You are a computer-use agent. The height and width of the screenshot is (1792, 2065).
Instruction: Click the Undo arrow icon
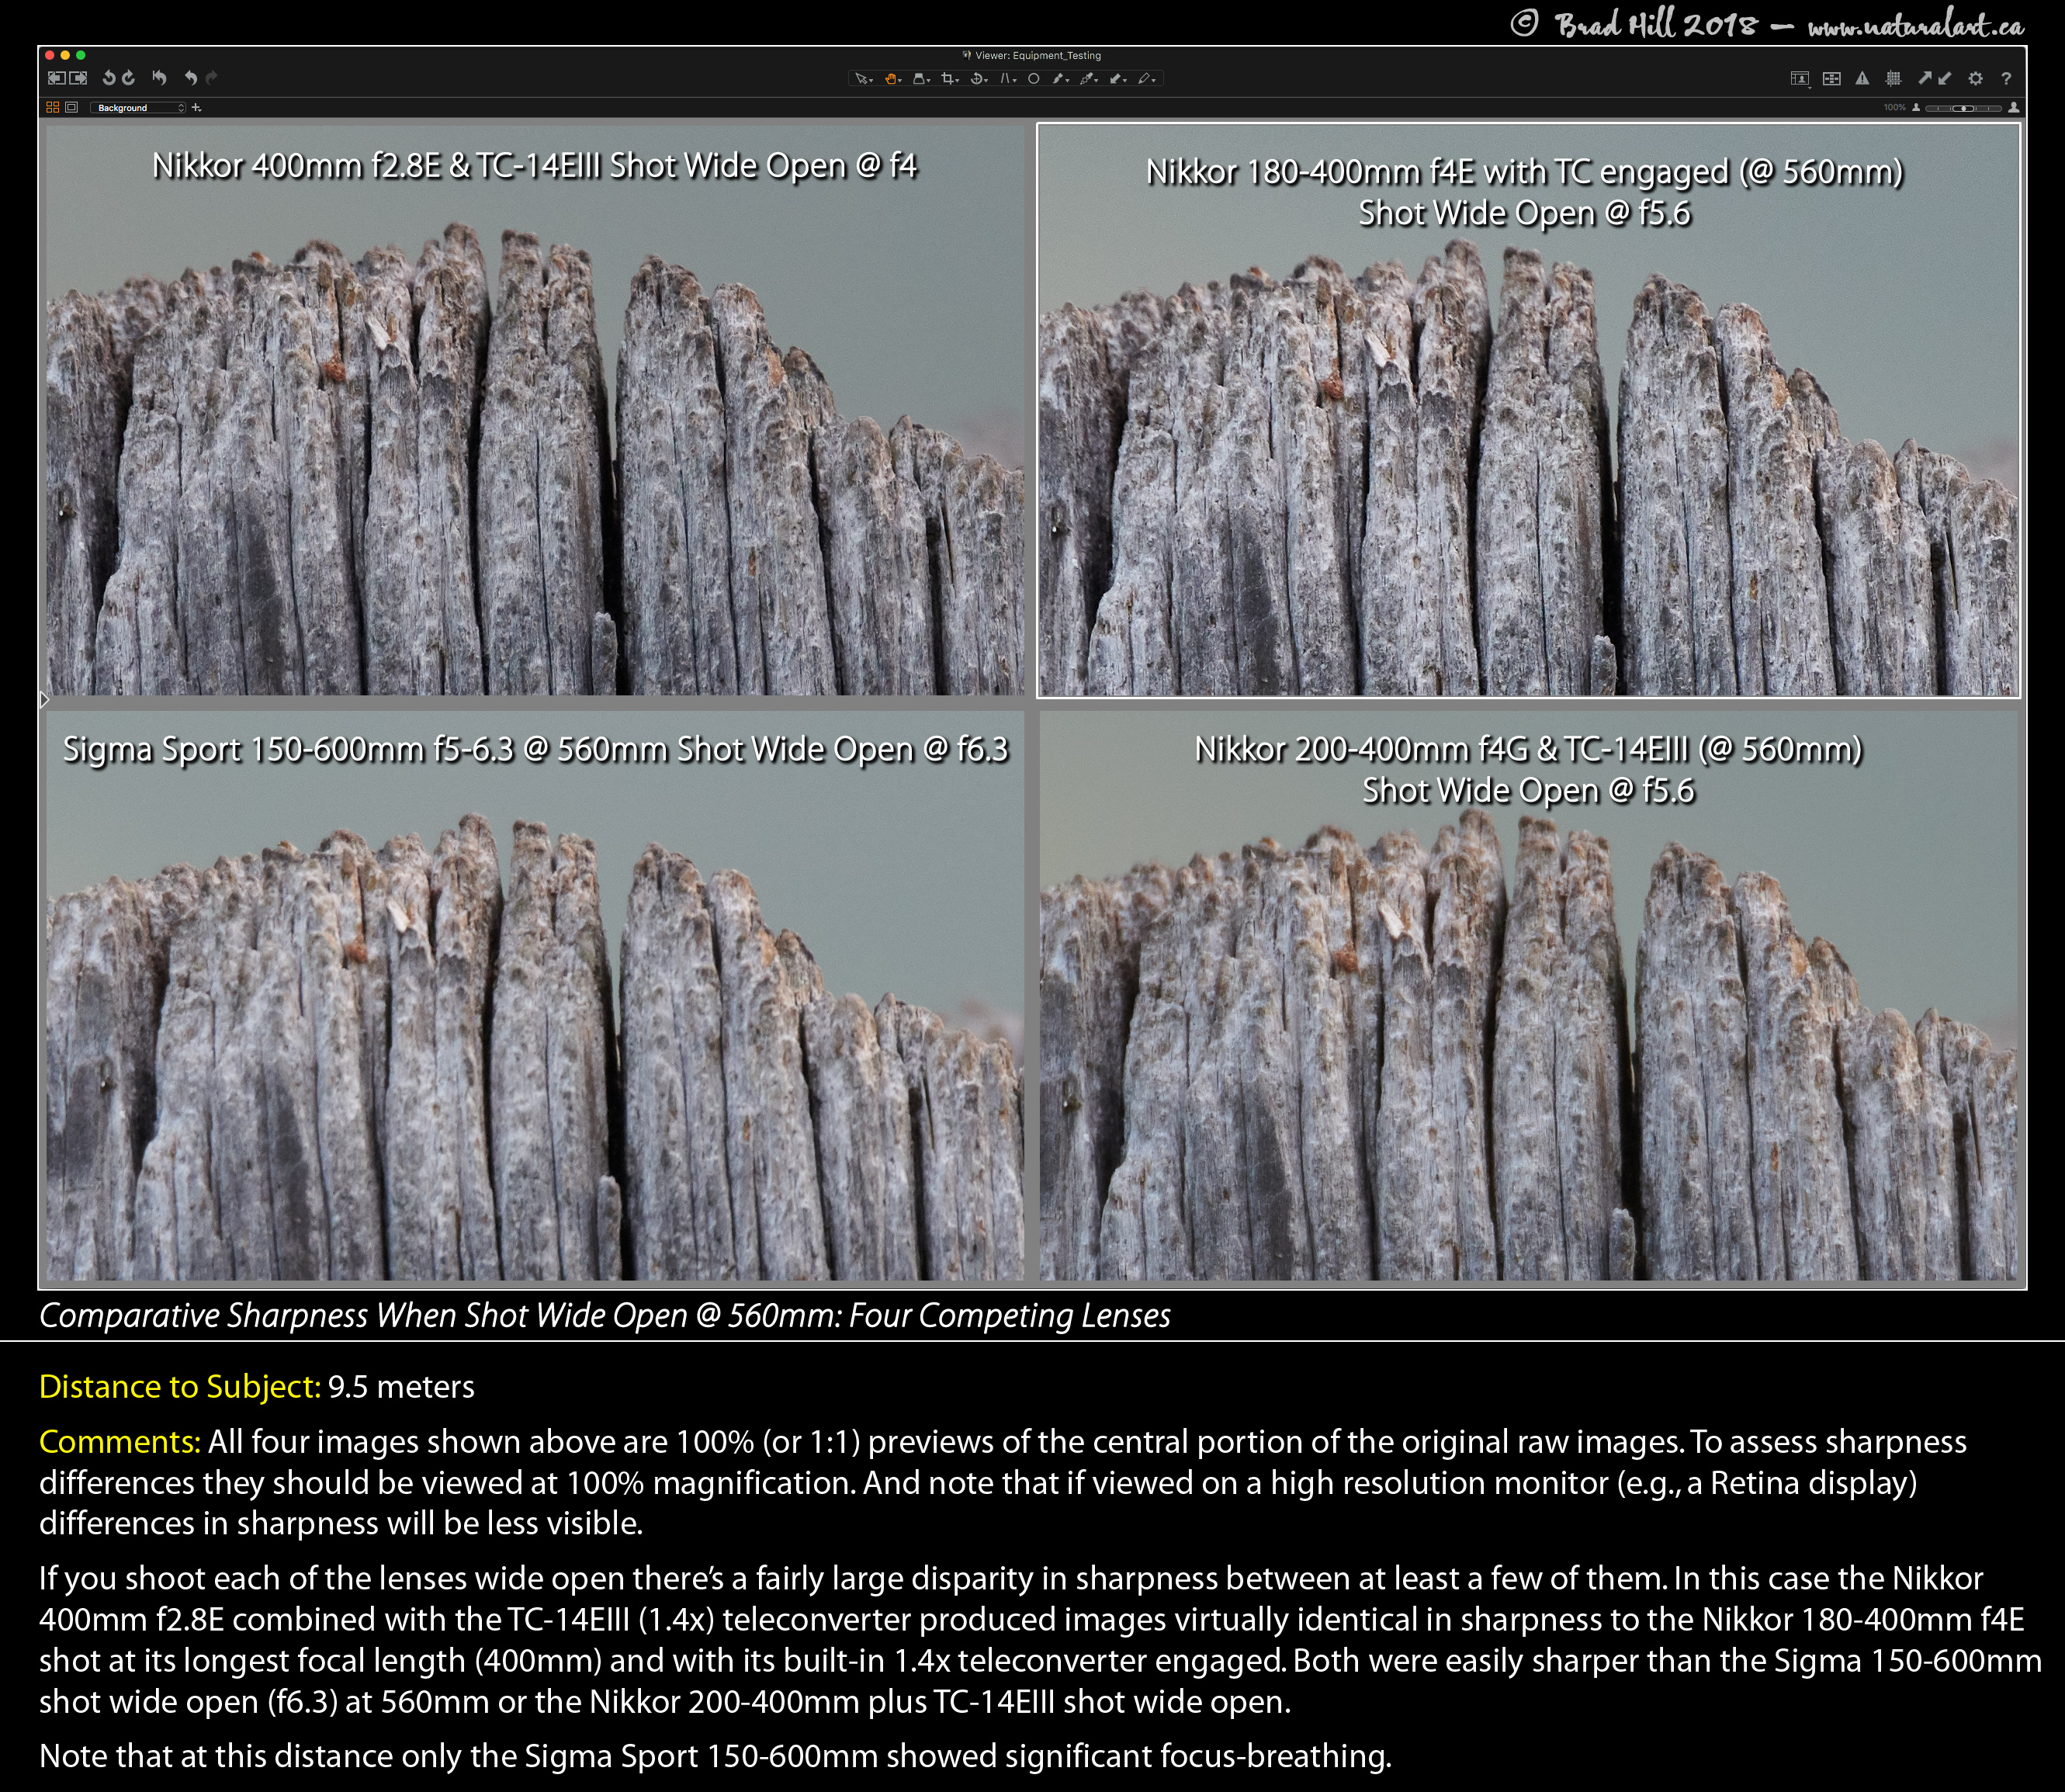[190, 78]
